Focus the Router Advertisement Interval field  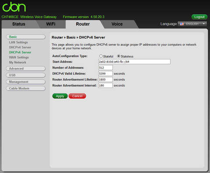105,86
